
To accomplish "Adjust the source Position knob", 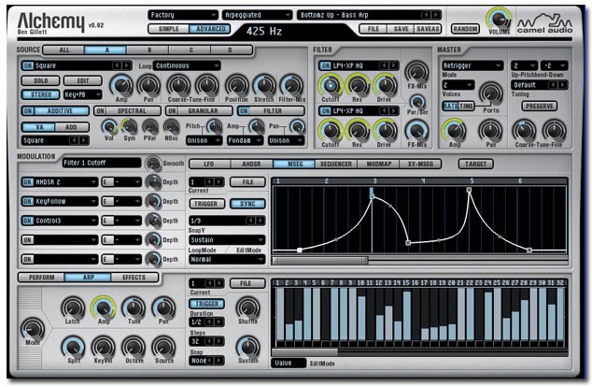I will [x=237, y=85].
